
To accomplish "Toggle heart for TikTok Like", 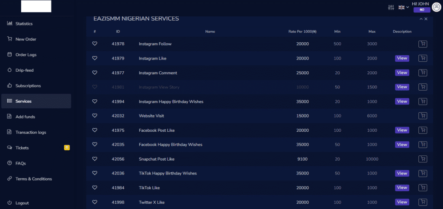I will tap(95, 187).
